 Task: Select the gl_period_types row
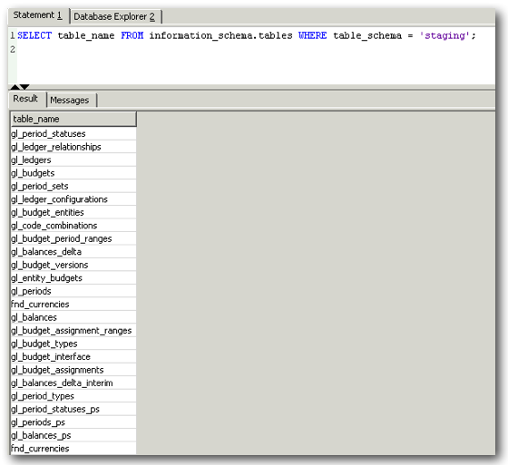73,396
